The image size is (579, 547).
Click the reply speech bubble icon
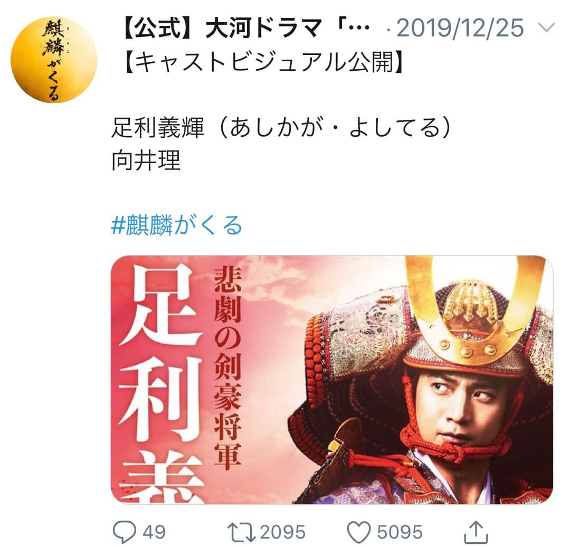(x=125, y=532)
